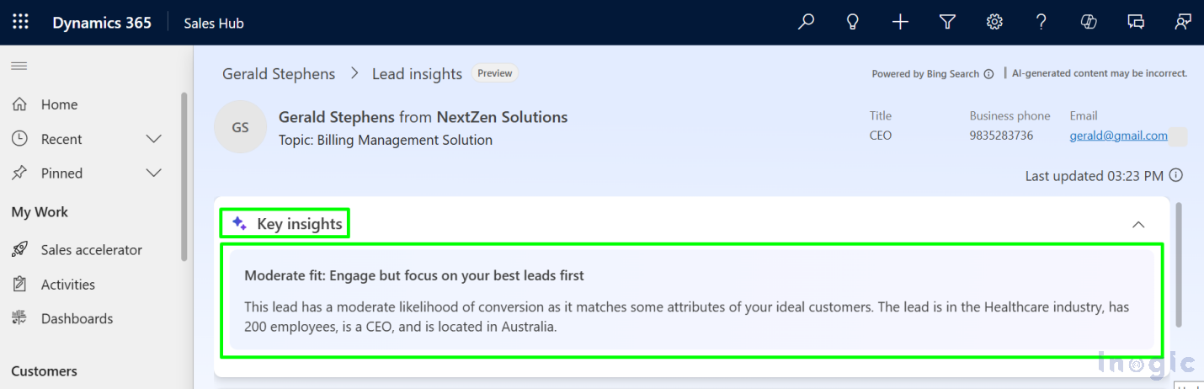Open the lightbulb assistant icon
This screenshot has height=389, width=1204.
[853, 23]
